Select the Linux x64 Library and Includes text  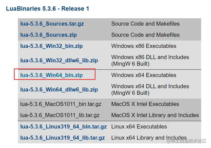point(149,138)
